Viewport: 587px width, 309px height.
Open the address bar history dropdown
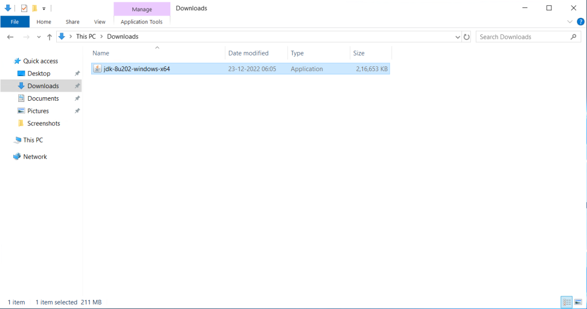coord(457,37)
